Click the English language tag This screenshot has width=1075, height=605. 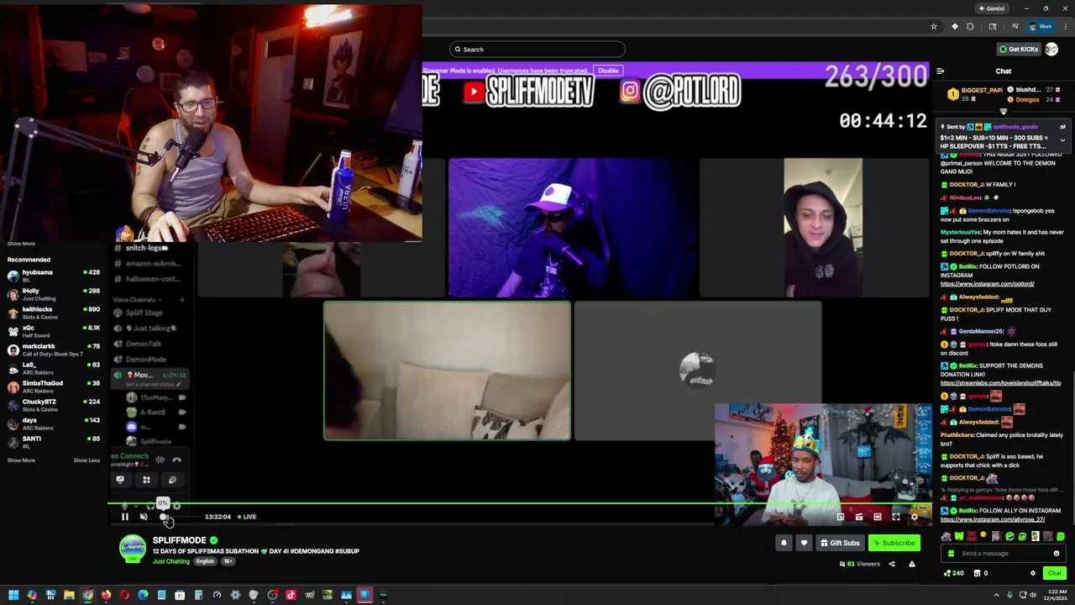(x=205, y=561)
